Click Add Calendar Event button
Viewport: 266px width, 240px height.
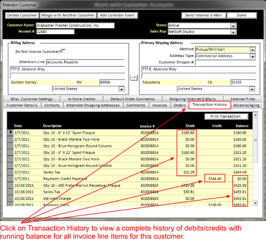coord(117,15)
